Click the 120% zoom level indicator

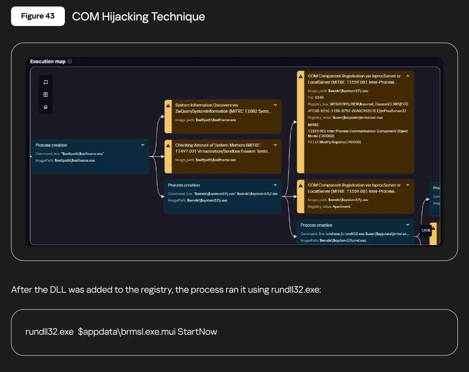pos(426,231)
